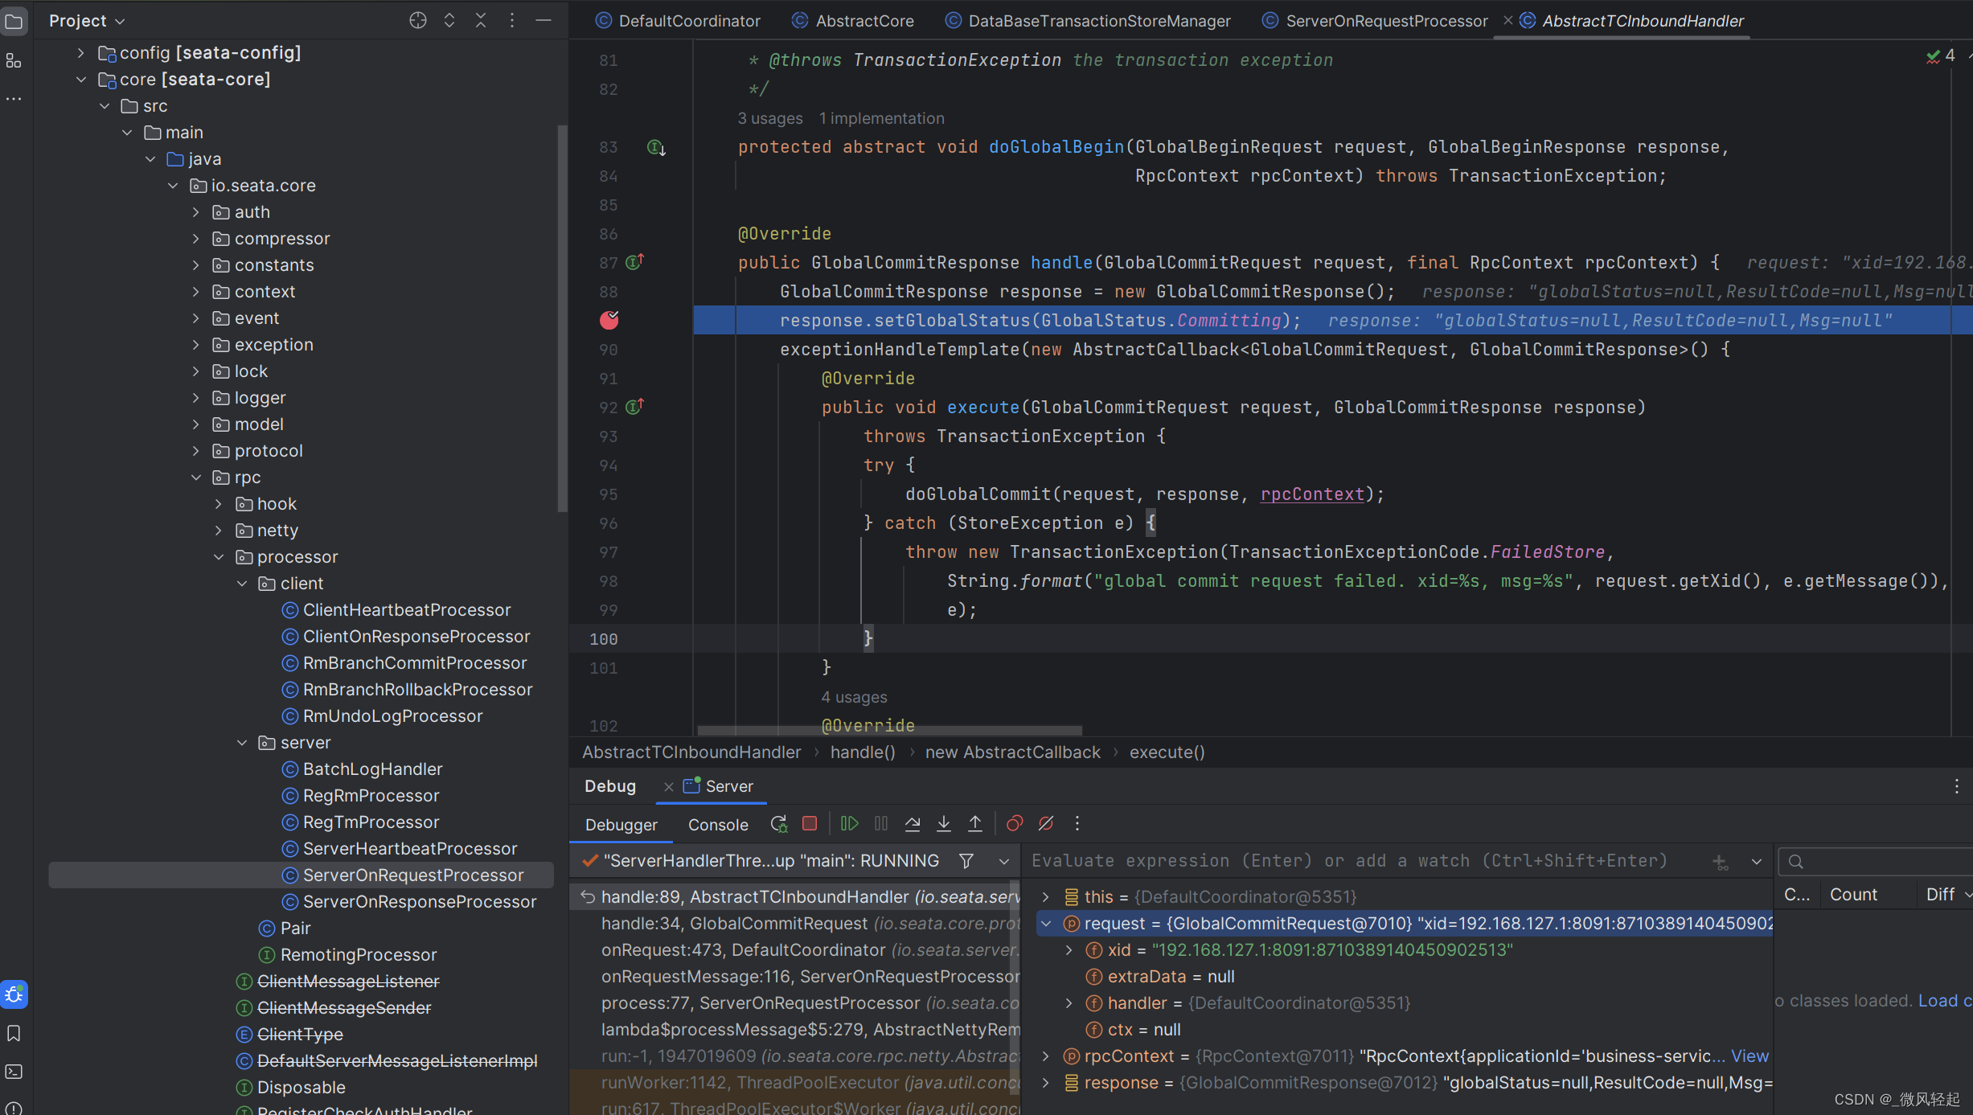
Task: Expand the config [seata-config] module
Action: coord(80,53)
